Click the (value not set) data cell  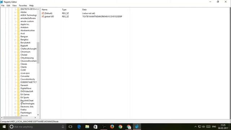[89, 13]
